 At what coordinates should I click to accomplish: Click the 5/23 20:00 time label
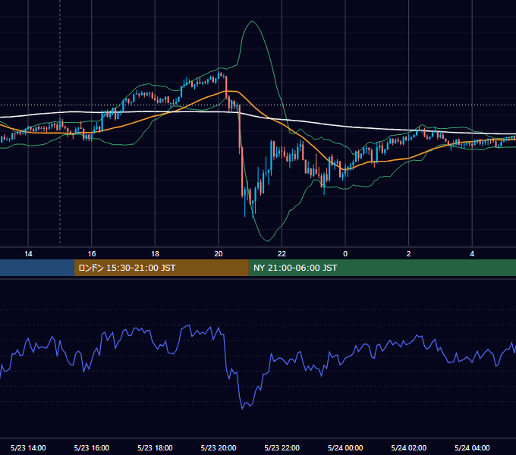[219, 447]
